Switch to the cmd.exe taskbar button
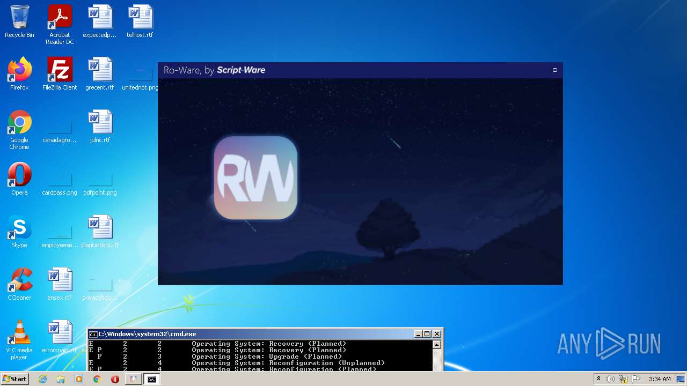Image resolution: width=687 pixels, height=386 pixels. click(152, 379)
